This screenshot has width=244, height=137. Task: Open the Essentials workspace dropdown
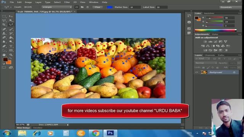point(230,7)
